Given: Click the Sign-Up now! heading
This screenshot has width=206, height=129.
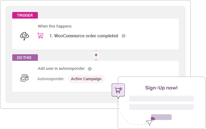Looking at the screenshot, I should pos(161,88).
